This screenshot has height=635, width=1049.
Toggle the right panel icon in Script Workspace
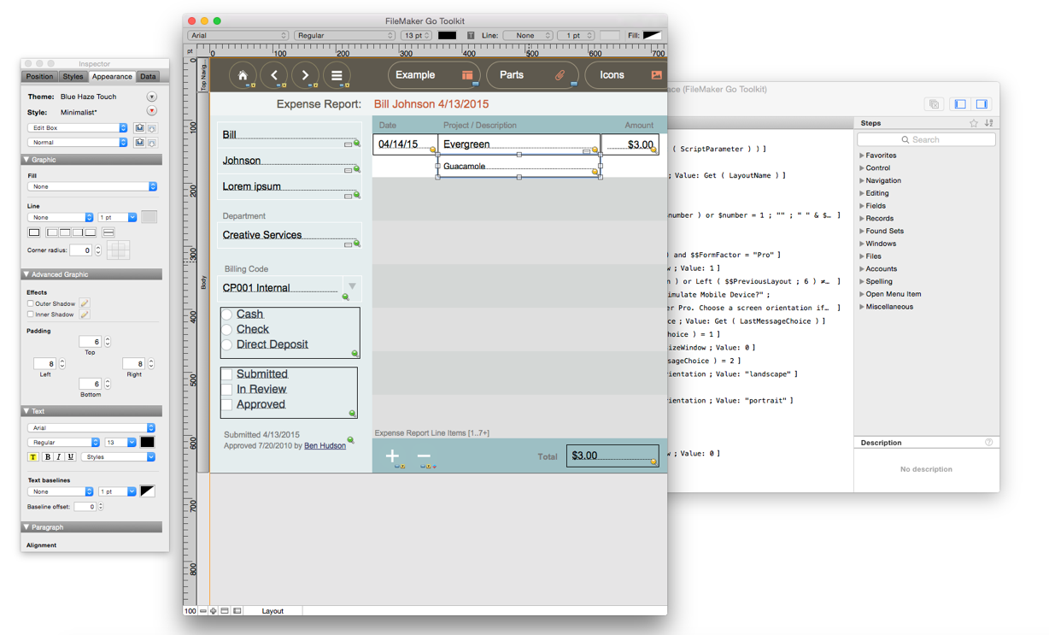(982, 104)
